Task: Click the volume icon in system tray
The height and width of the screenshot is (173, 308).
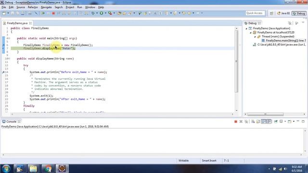Action: [x=285, y=169]
